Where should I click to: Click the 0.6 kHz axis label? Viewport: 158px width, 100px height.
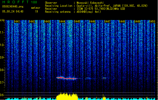(2, 95)
